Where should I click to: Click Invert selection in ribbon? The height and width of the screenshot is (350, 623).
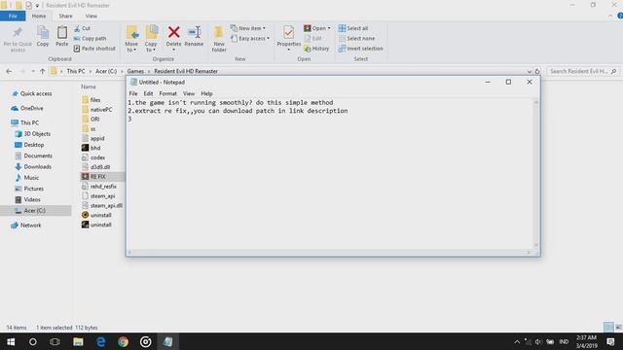[x=361, y=49]
